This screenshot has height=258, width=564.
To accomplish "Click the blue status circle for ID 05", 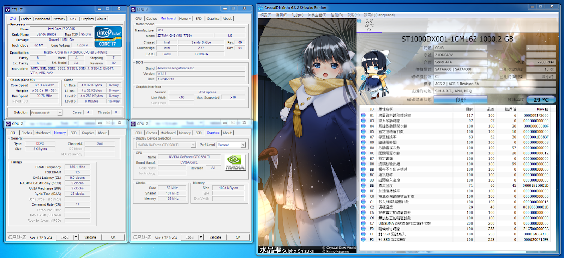I will [x=363, y=131].
